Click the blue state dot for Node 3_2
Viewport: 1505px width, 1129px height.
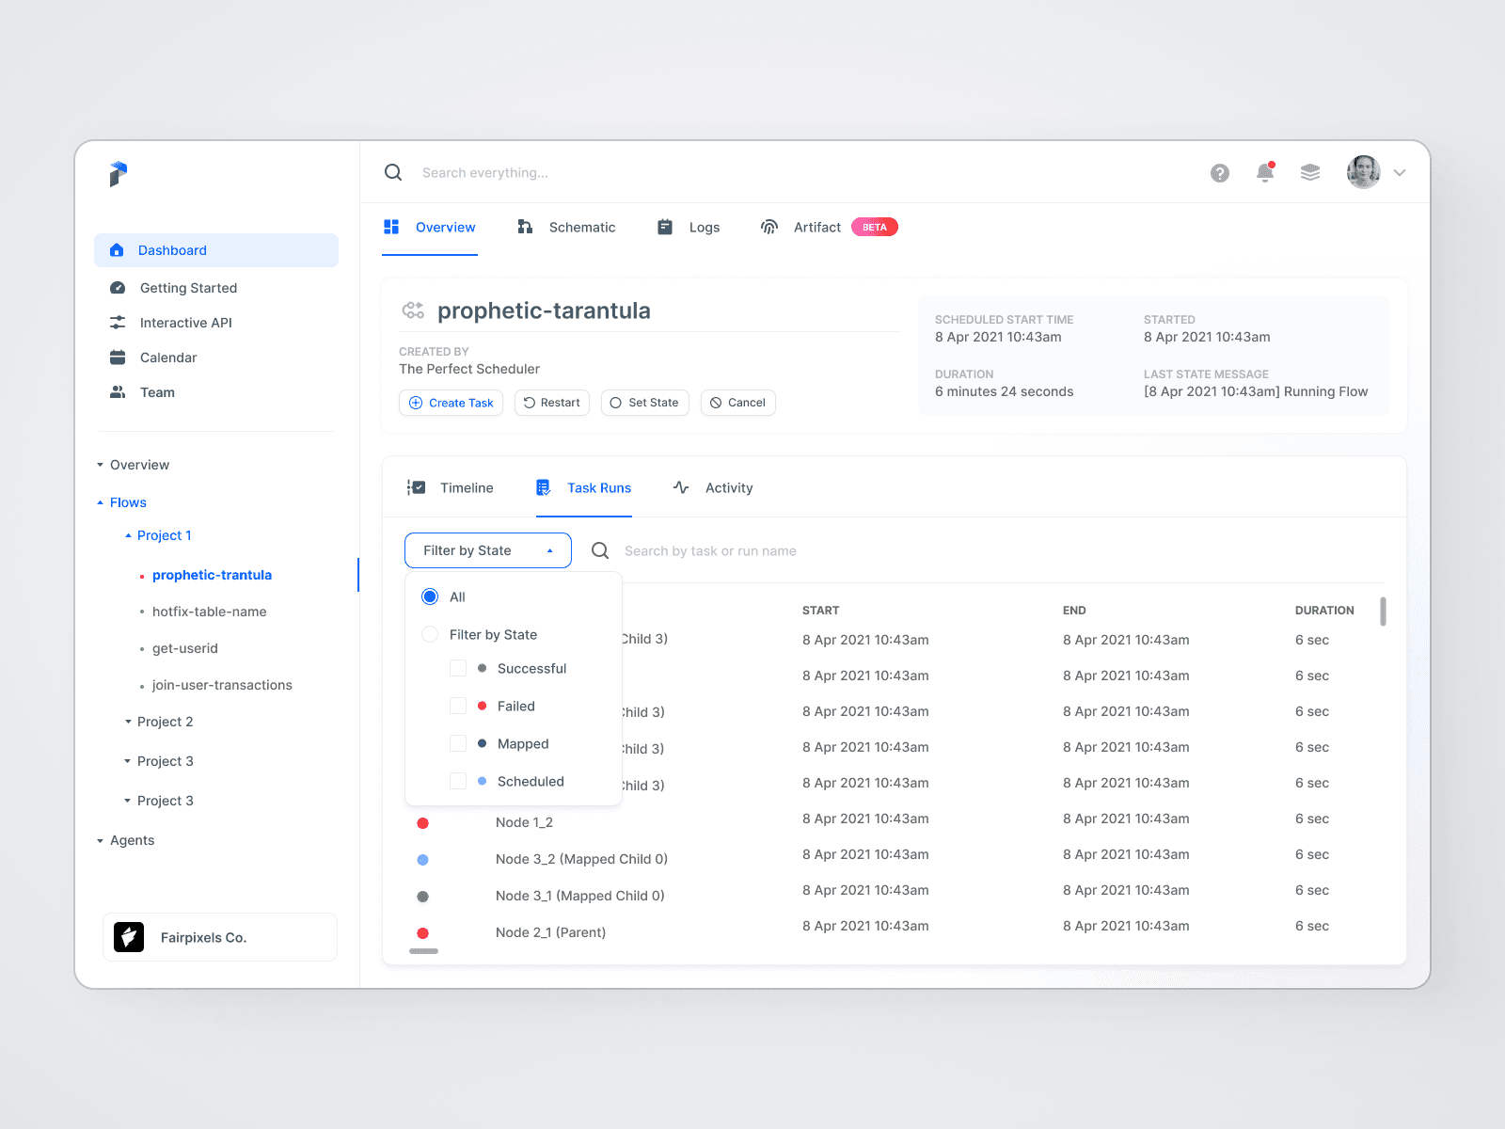(x=423, y=860)
